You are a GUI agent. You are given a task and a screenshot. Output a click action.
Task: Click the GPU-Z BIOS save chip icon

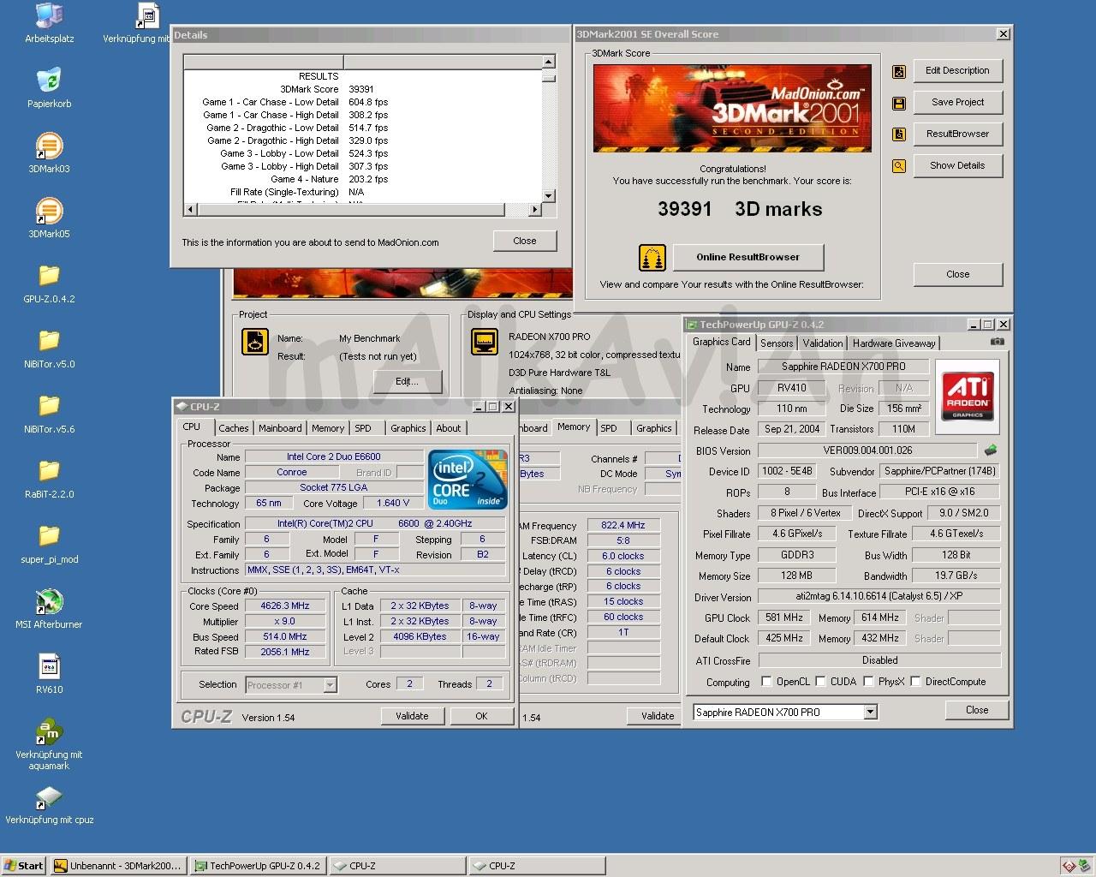tap(991, 450)
